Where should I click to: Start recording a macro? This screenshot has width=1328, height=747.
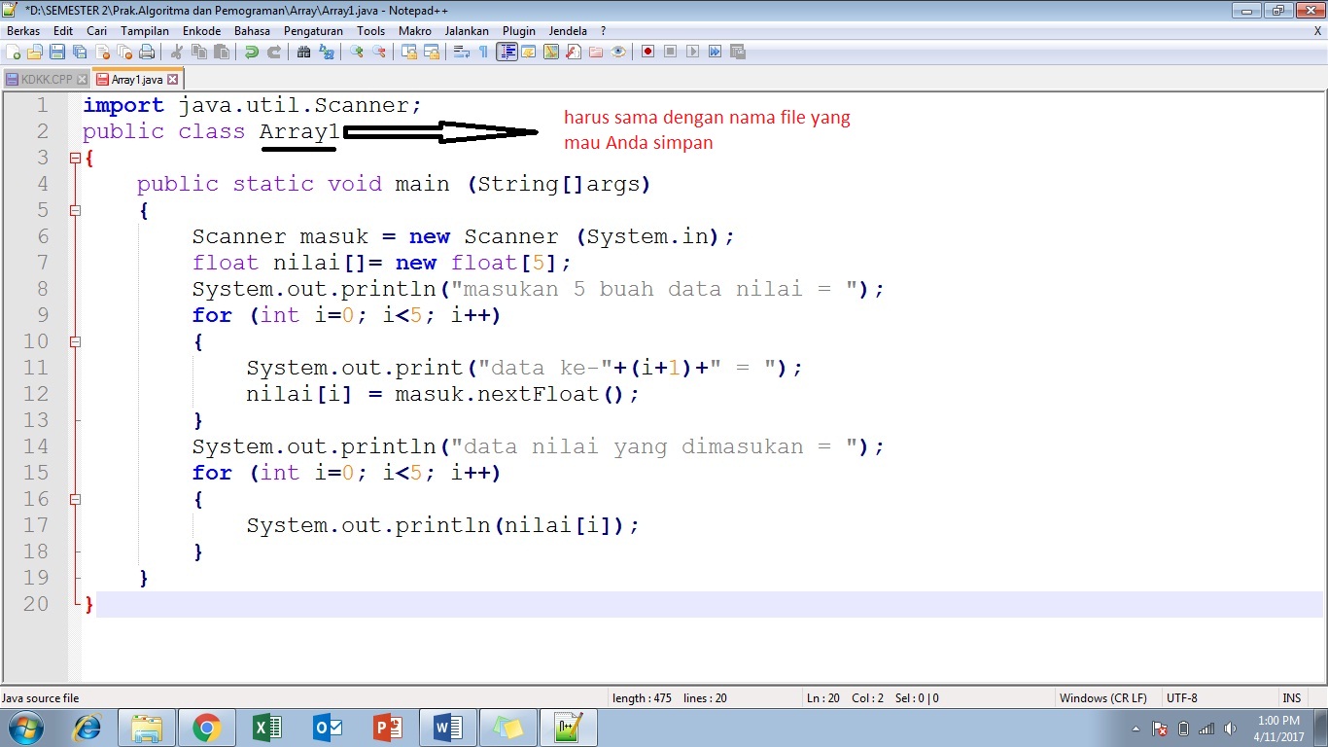coord(647,51)
